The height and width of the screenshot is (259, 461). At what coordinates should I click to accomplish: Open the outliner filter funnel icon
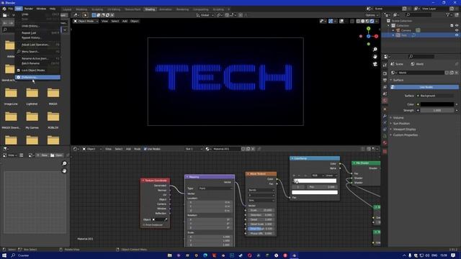448,14
